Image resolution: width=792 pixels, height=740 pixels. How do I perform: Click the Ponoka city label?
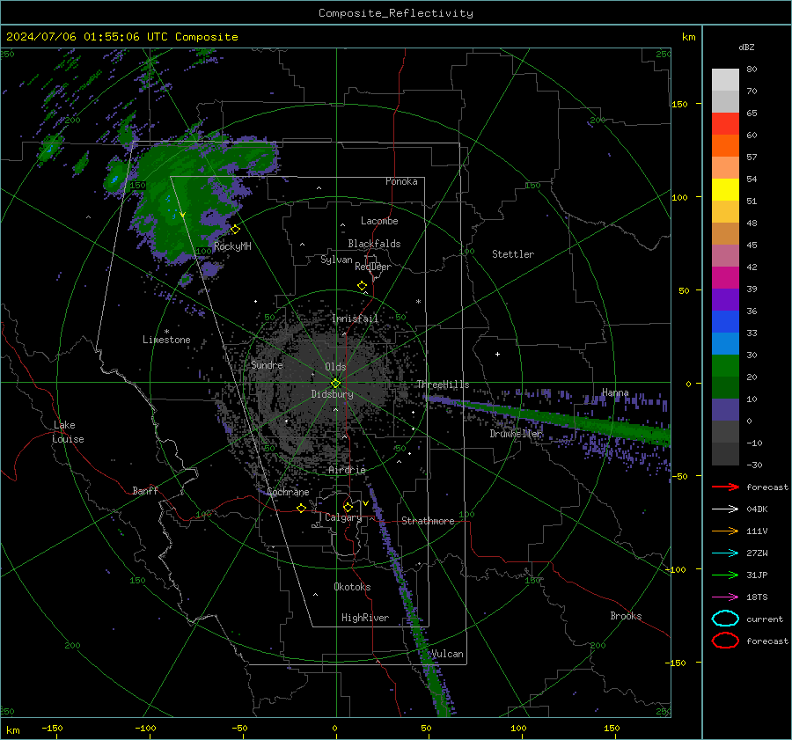pos(401,181)
